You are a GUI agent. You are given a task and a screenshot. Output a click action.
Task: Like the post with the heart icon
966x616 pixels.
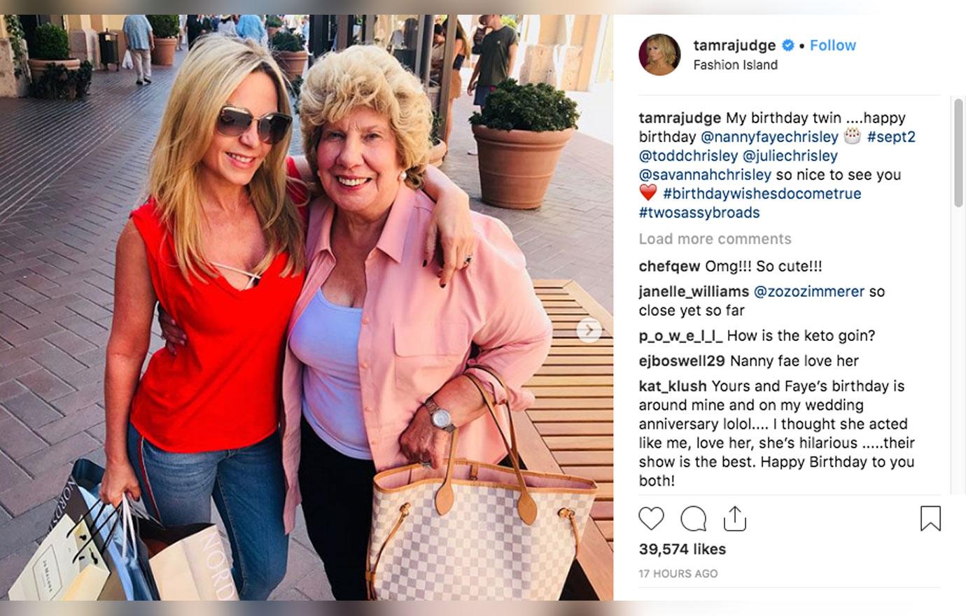pos(651,519)
